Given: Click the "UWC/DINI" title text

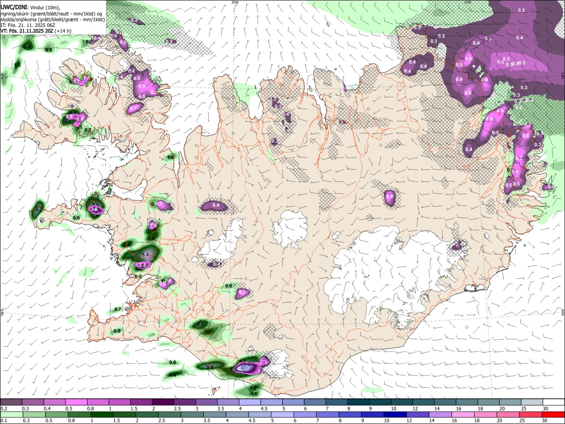Looking at the screenshot, I should (x=13, y=8).
